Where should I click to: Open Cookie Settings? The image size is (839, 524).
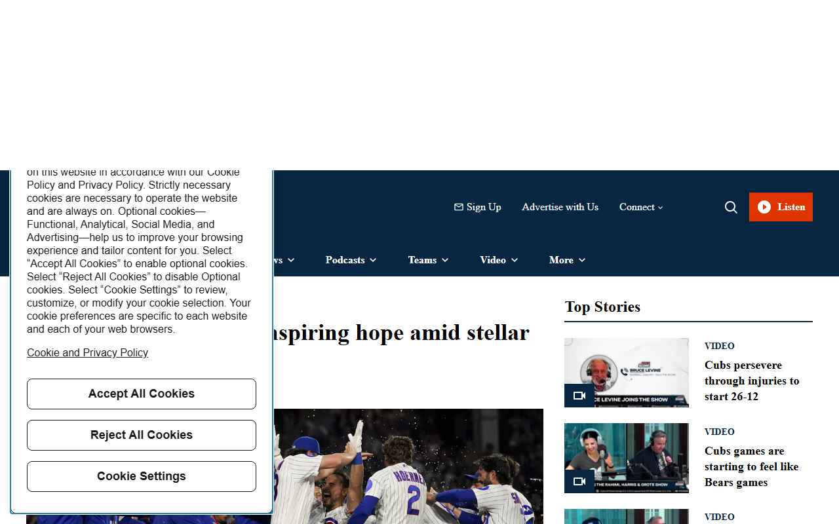142,476
